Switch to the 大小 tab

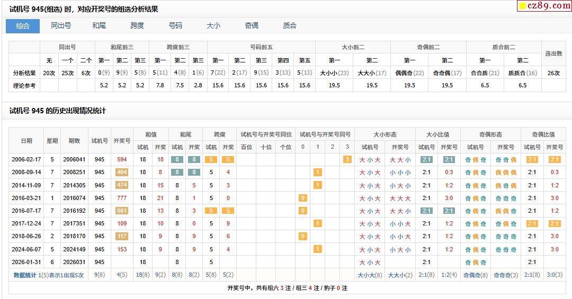coord(213,26)
